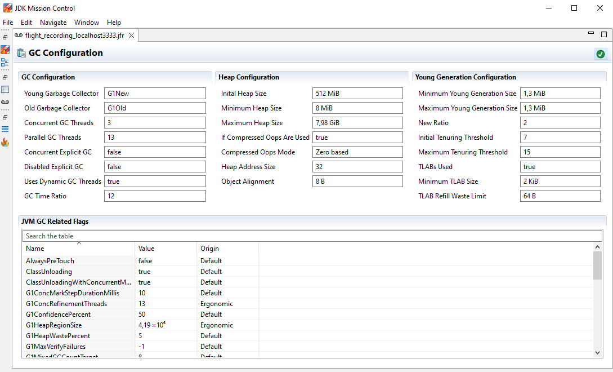Click the Maximum Tenuring Threshold value 15
This screenshot has width=613, height=372.
560,152
